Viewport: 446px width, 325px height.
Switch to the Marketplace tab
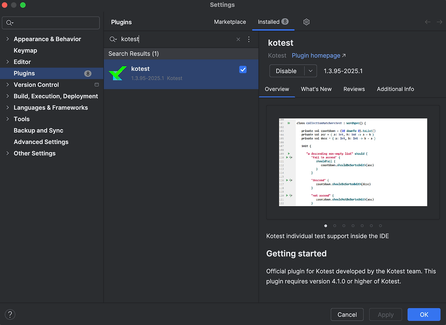coord(230,22)
